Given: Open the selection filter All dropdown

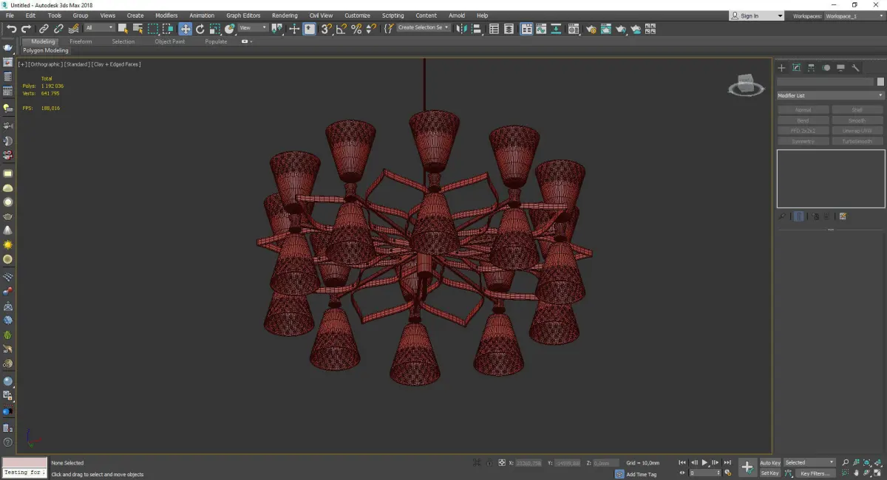Looking at the screenshot, I should pos(99,28).
